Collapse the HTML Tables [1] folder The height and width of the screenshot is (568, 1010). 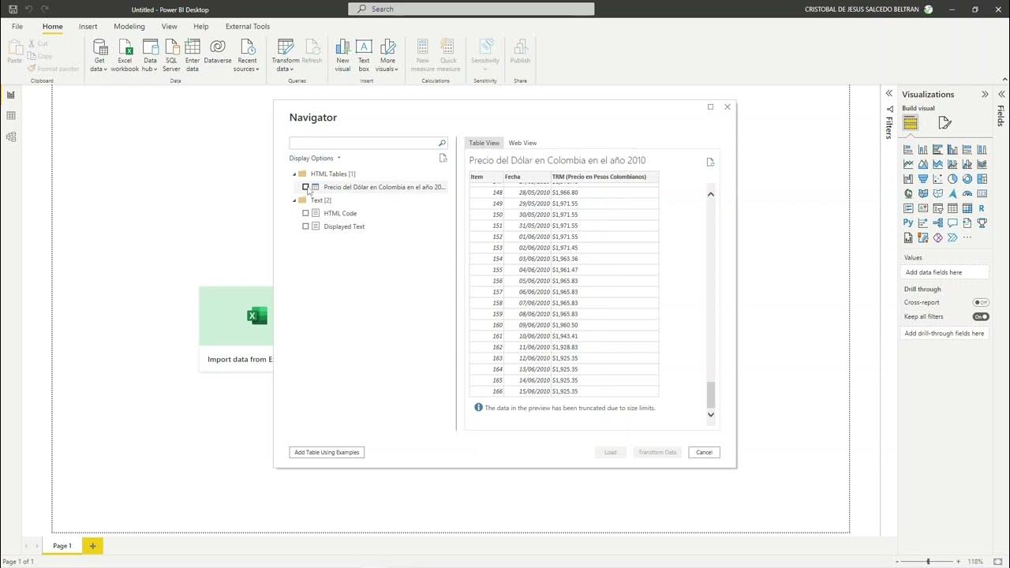click(294, 174)
